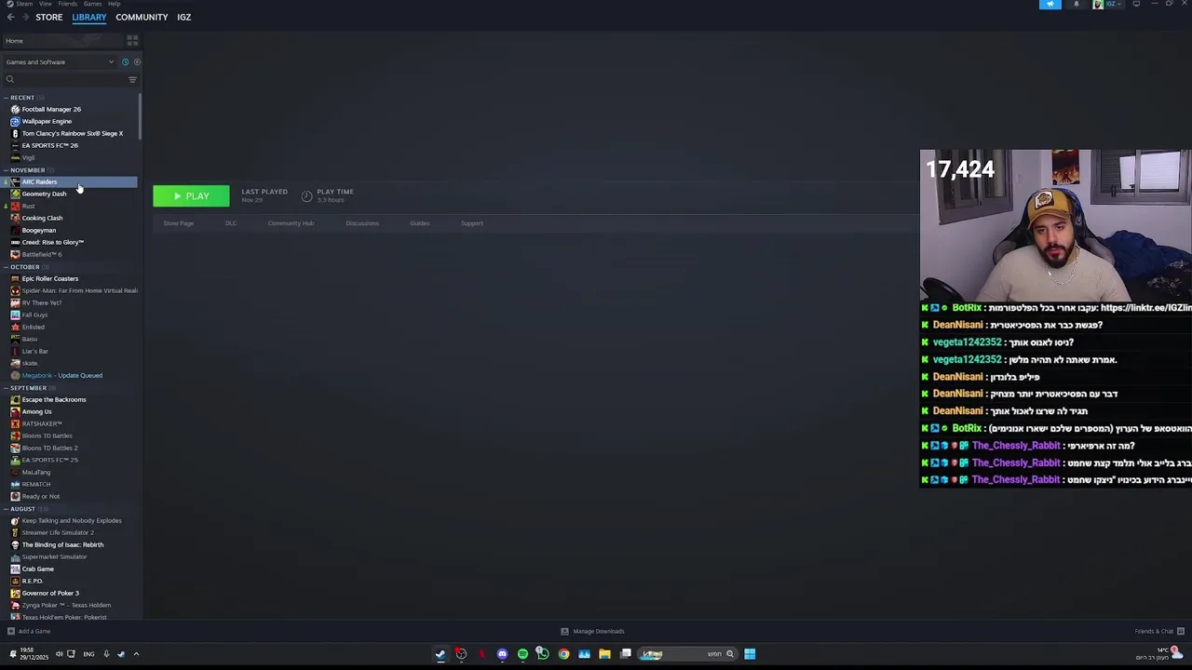Click the library list scrollbar
This screenshot has width=1192, height=670.
[x=140, y=116]
